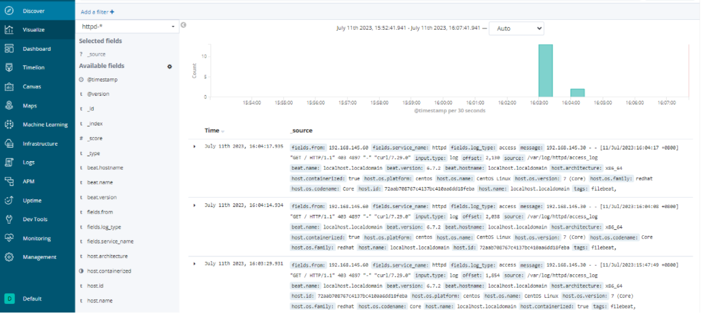Click the APM icon

9,182
